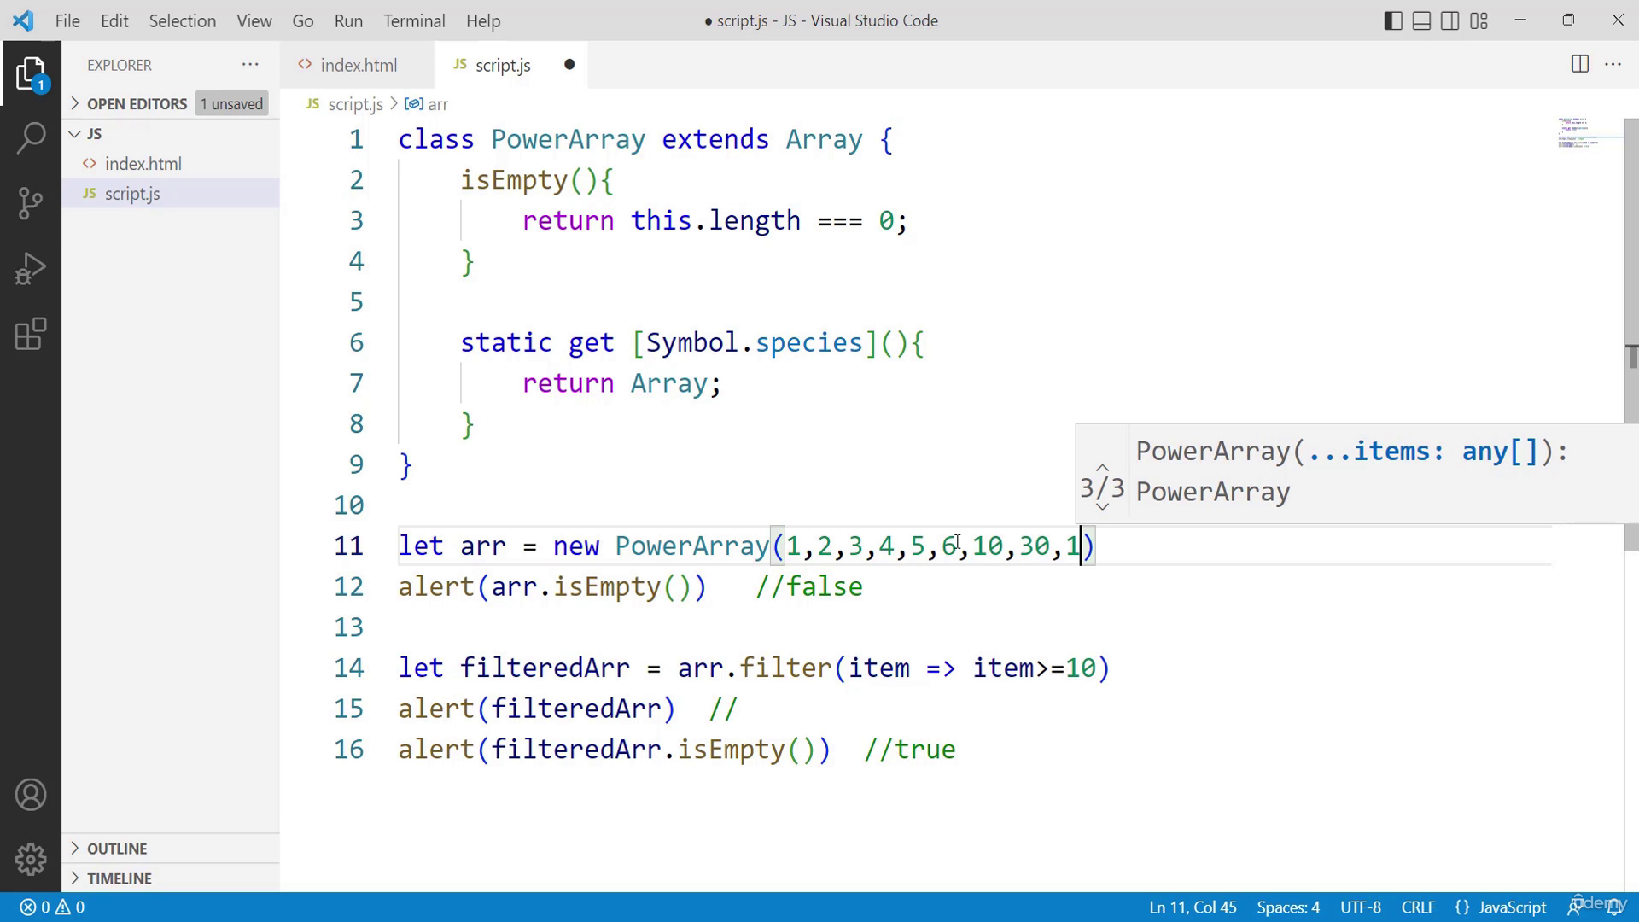Open the Terminal menu
The width and height of the screenshot is (1639, 922).
pyautogui.click(x=414, y=21)
